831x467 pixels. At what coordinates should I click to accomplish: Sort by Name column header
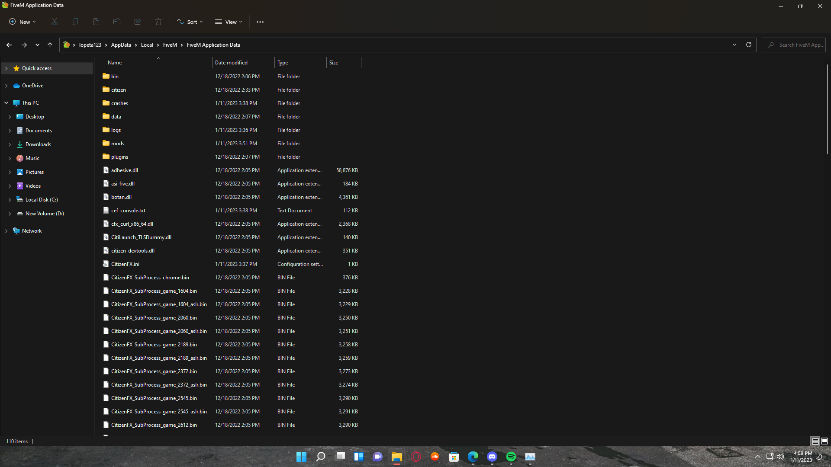[158, 63]
